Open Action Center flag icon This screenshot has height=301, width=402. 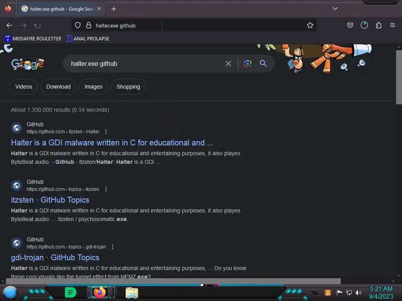[x=339, y=292]
